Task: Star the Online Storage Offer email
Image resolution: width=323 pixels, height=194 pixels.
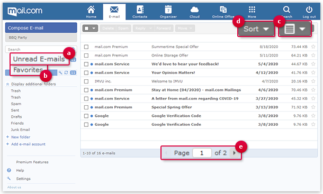Action: [x=313, y=56]
